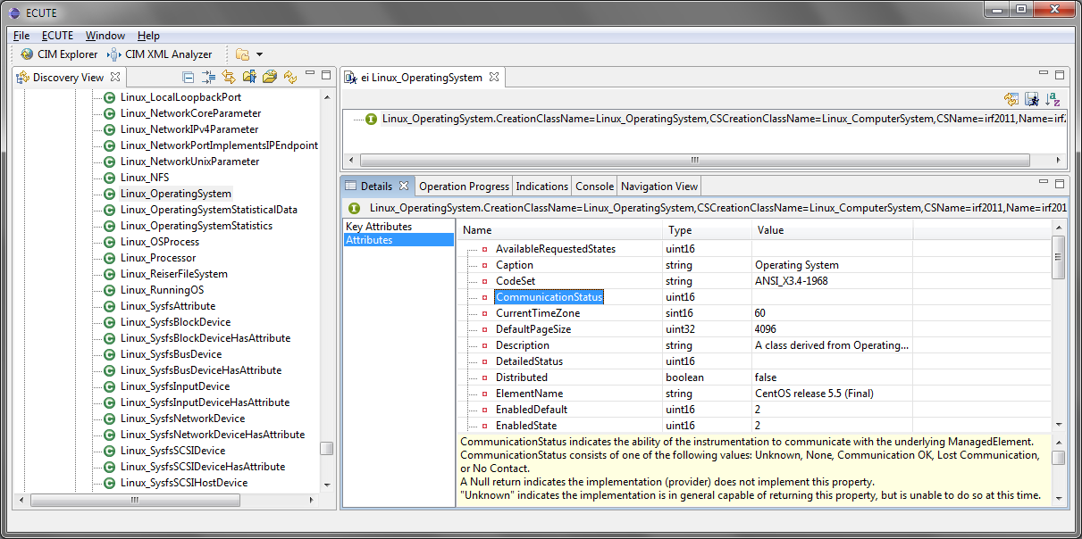Click the open-folder icon in Discovery View toolbar
Screen dimensions: 1082x539
[x=270, y=78]
